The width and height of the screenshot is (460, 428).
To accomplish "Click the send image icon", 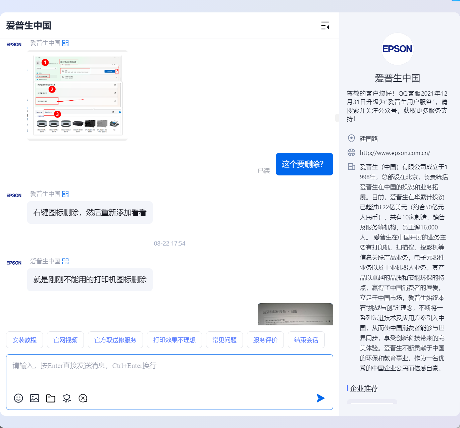I will (35, 398).
